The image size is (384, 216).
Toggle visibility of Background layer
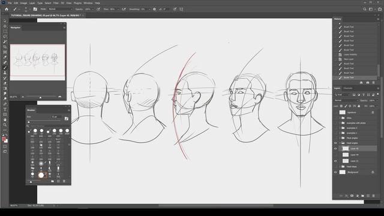tap(335, 172)
